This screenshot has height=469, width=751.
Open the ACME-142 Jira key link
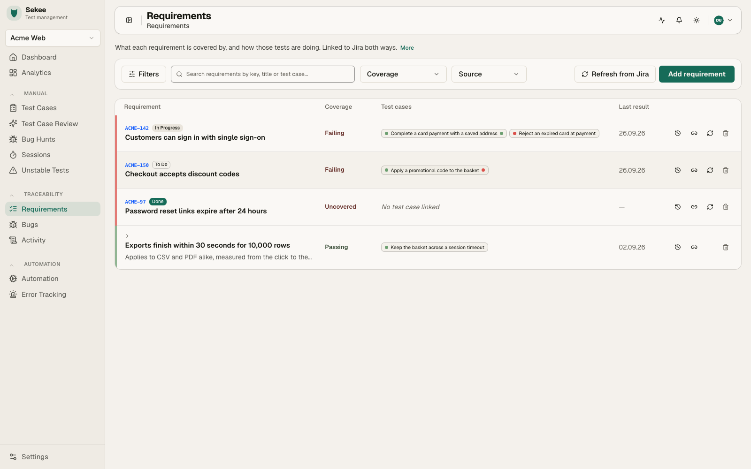[137, 128]
